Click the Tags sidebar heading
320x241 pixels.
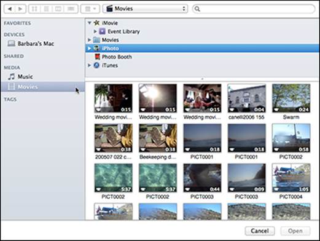click(x=10, y=100)
